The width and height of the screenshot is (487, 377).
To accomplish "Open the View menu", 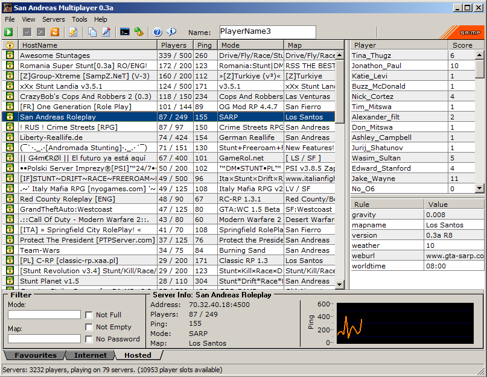I will click(28, 19).
